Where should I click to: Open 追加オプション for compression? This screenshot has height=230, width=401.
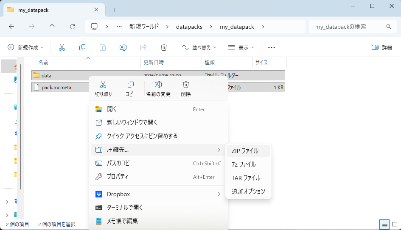click(248, 191)
